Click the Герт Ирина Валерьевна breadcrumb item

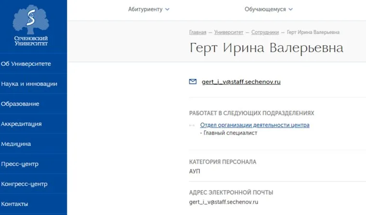pos(313,32)
